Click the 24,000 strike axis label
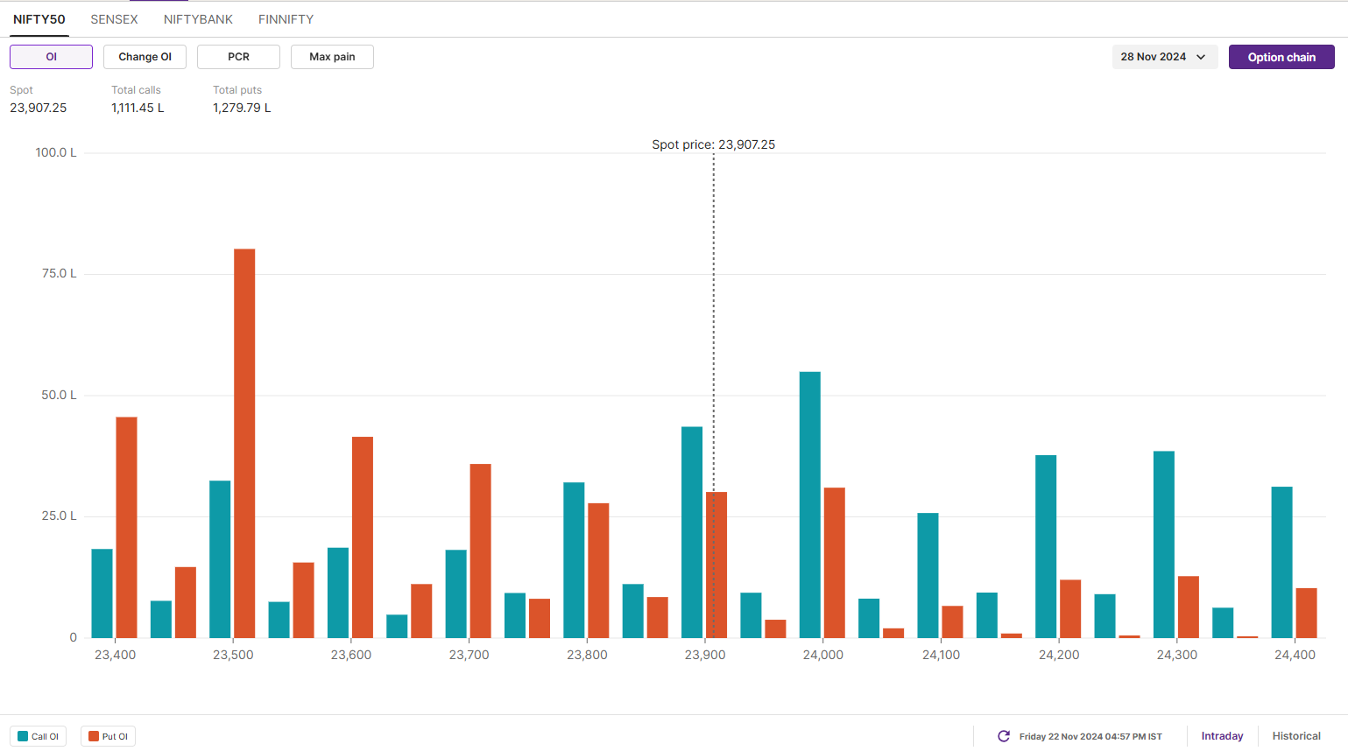1348x751 pixels. point(823,655)
